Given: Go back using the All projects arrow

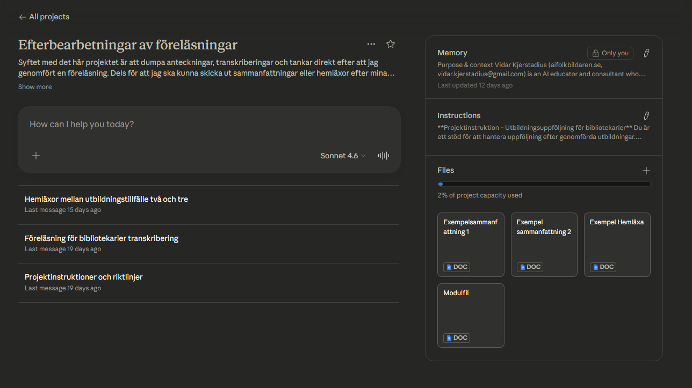Looking at the screenshot, I should [22, 17].
